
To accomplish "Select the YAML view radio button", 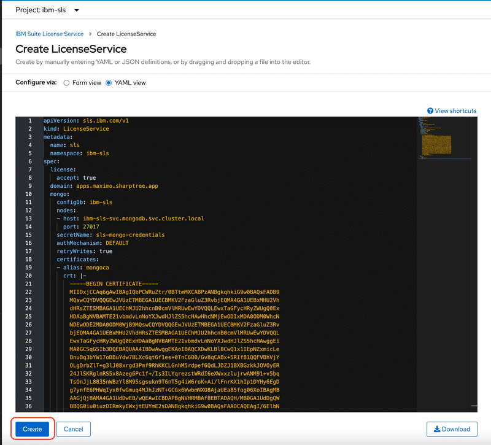I will click(x=109, y=83).
